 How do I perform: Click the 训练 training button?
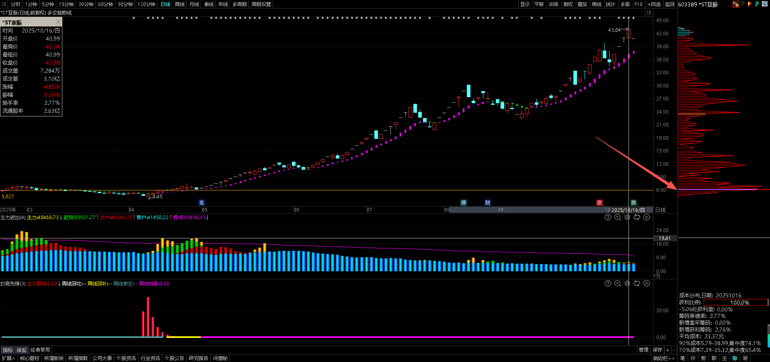coord(554,4)
